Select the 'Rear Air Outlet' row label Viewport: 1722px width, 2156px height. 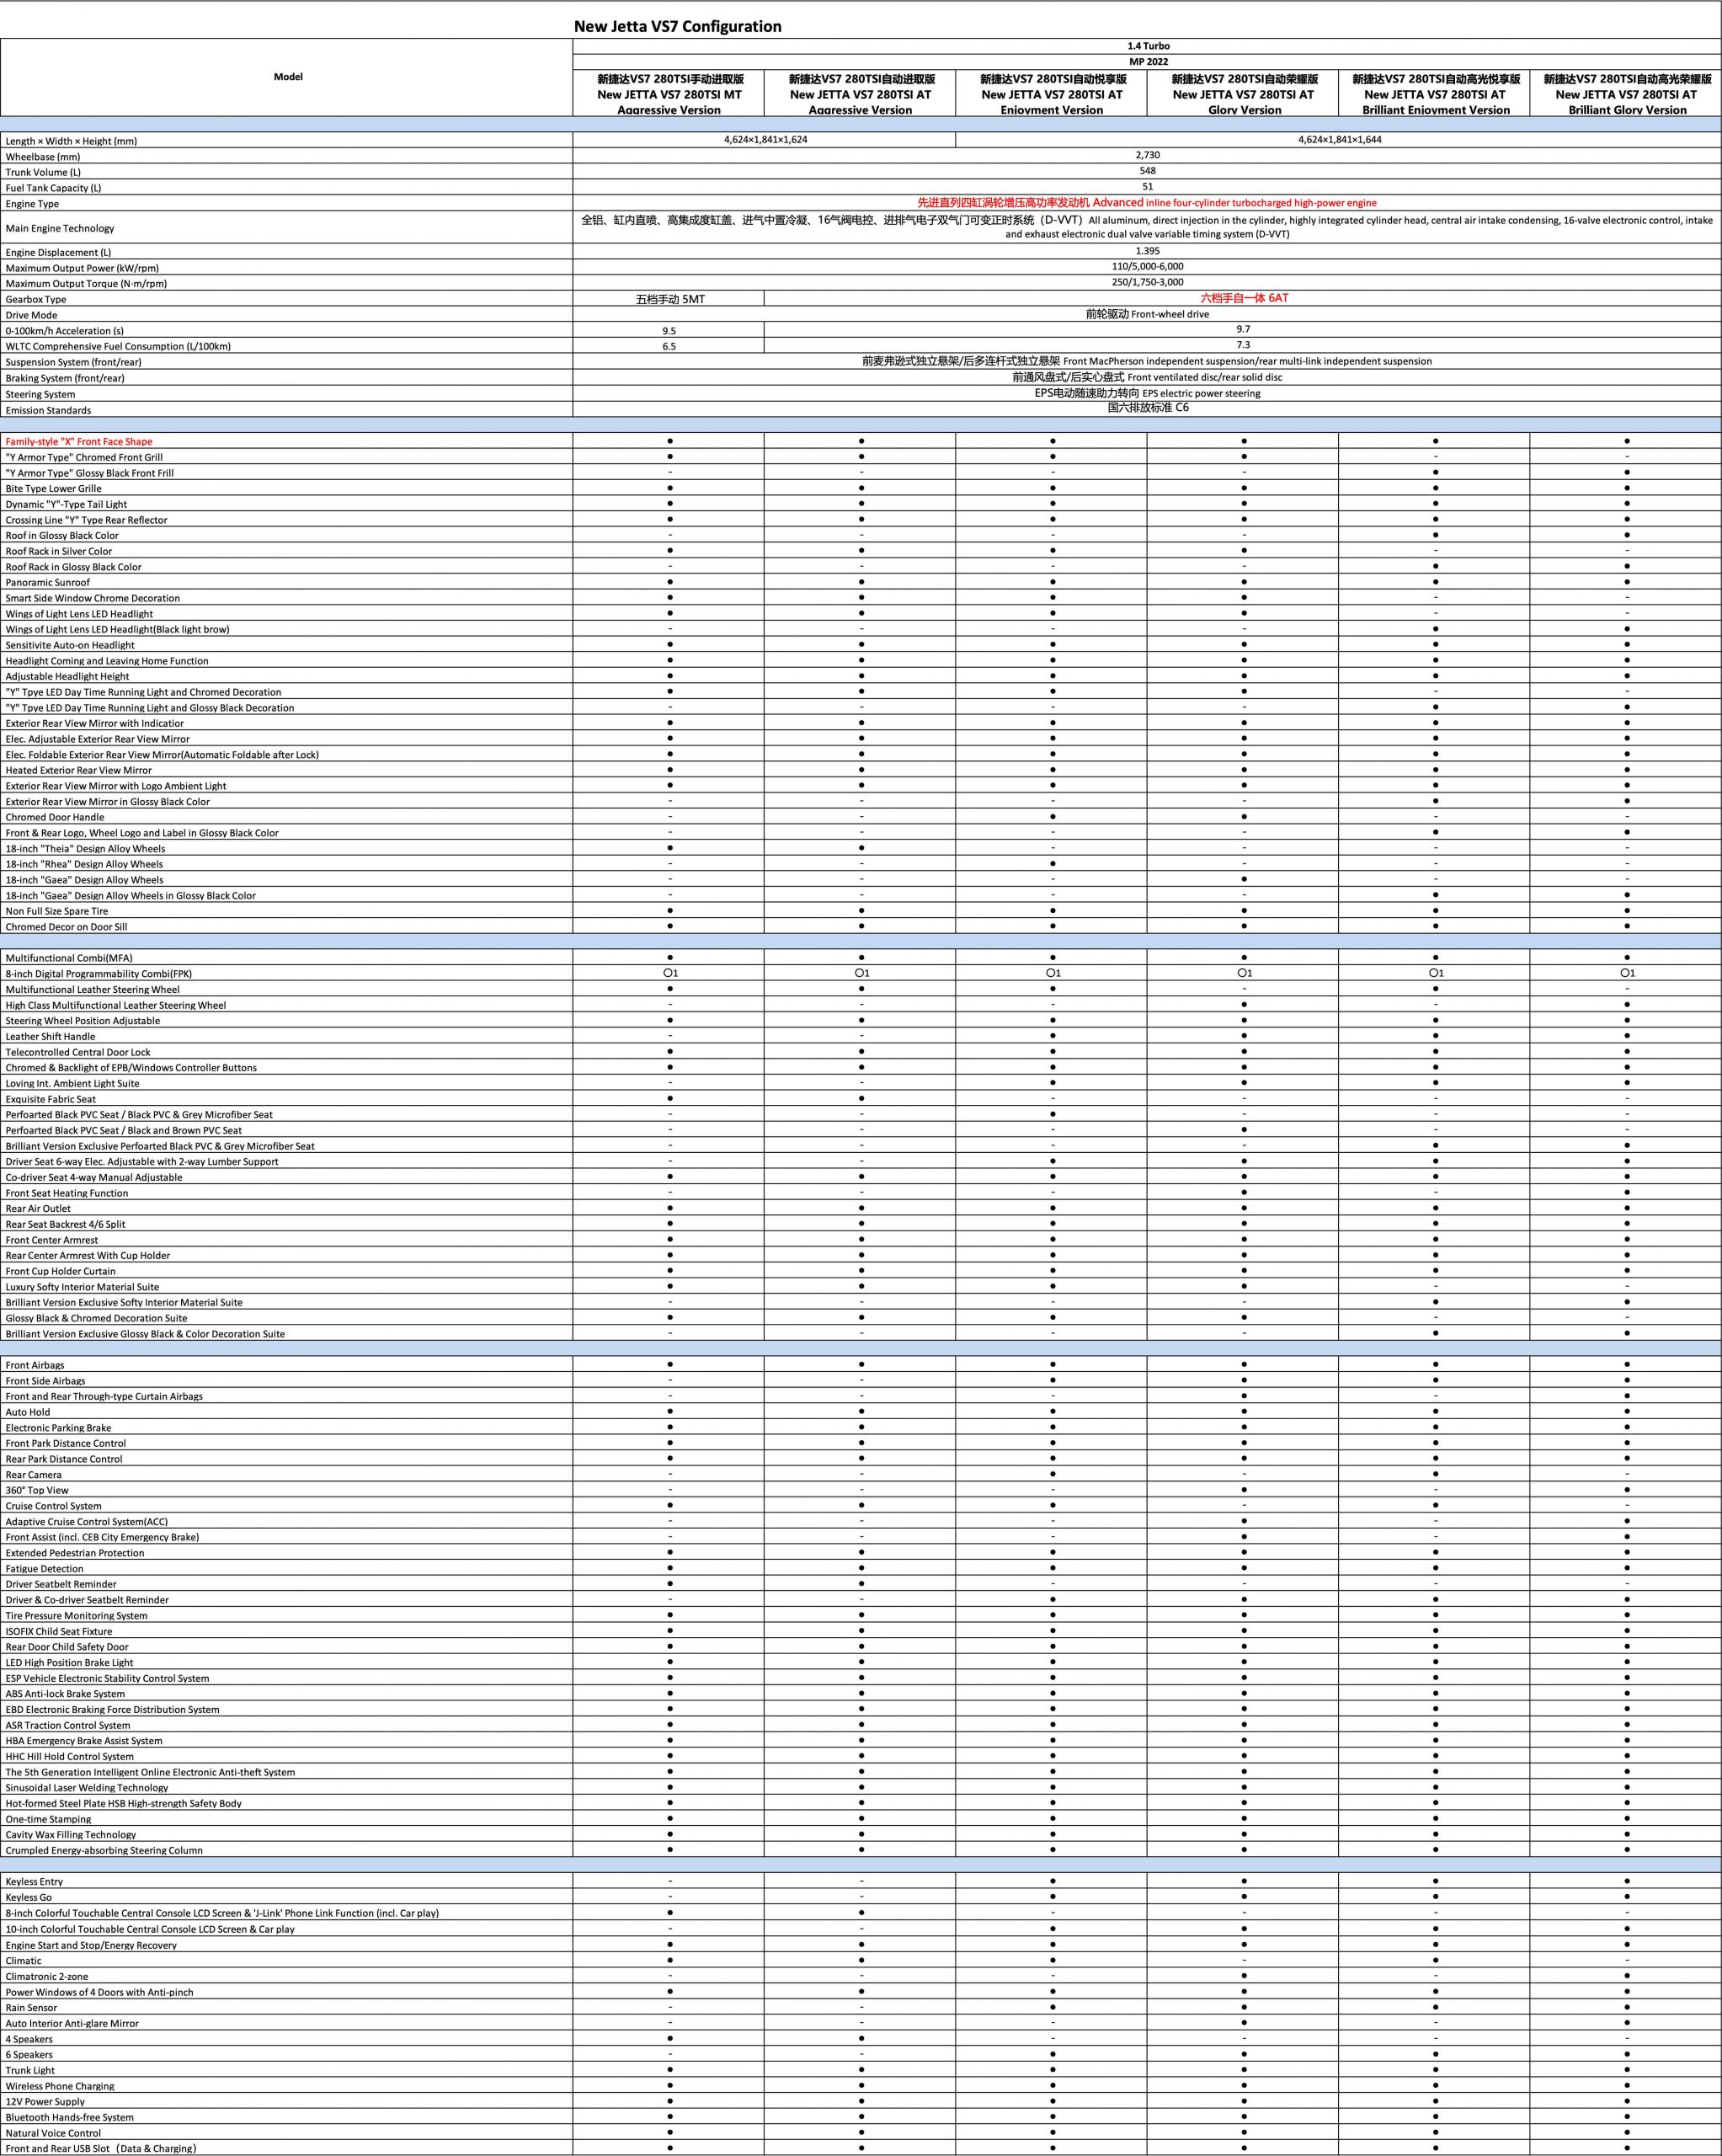pos(38,1208)
